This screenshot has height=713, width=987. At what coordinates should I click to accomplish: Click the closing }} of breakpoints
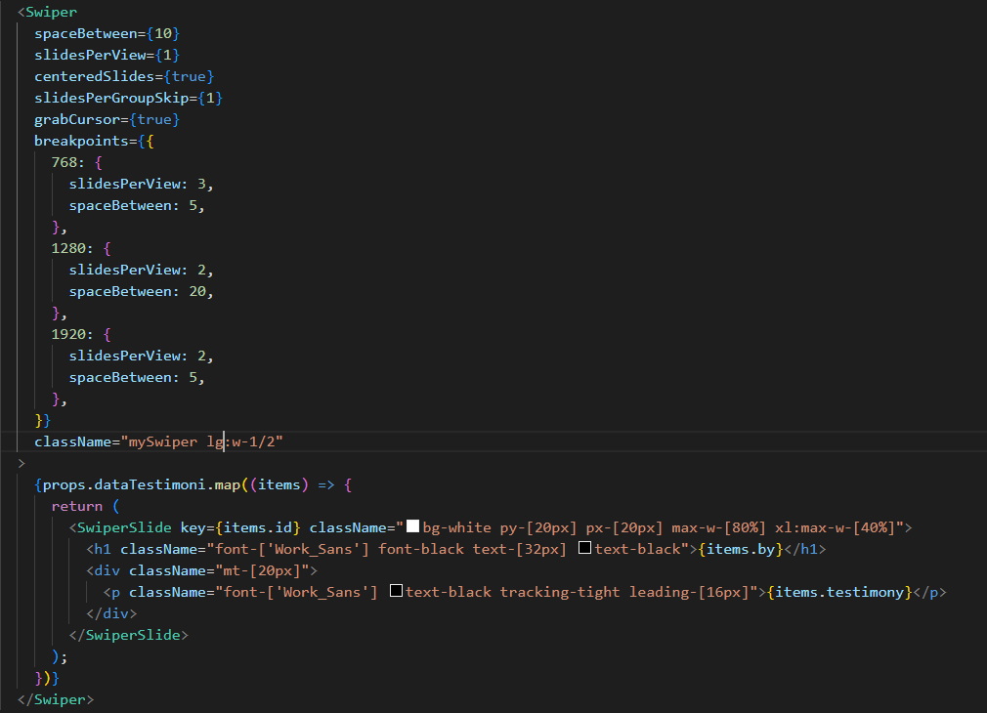(x=43, y=420)
